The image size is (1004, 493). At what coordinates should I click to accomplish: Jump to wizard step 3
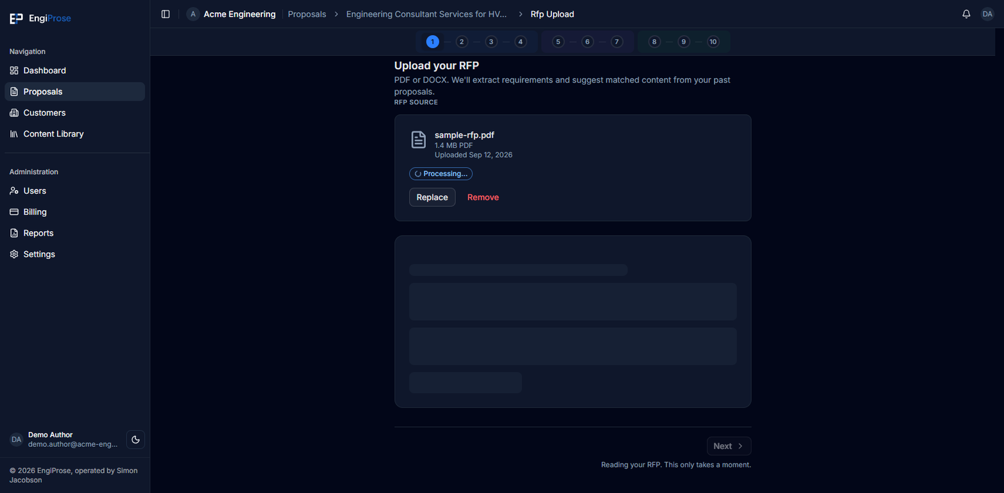pyautogui.click(x=491, y=42)
